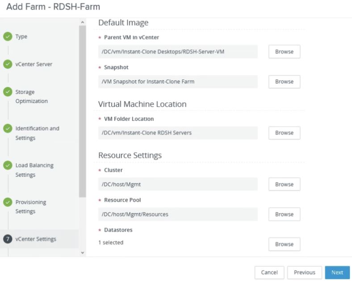Browse for Datastores

284,244
